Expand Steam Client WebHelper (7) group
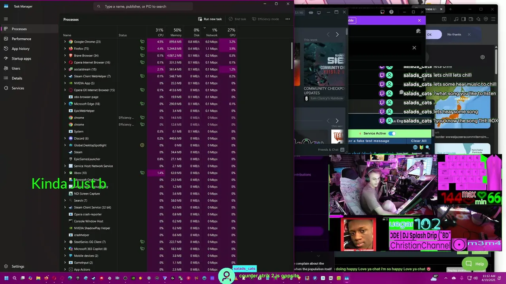Viewport: 506px width, 284px height. (x=65, y=76)
